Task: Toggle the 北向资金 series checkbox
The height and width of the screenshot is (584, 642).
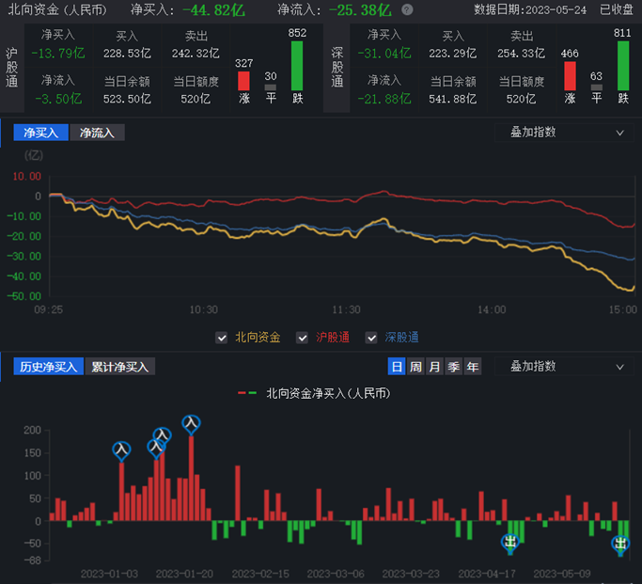Action: tap(222, 338)
